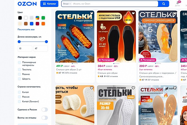Tick the Россия country checkbox
187x125 pixels.
pyautogui.click(x=19, y=97)
